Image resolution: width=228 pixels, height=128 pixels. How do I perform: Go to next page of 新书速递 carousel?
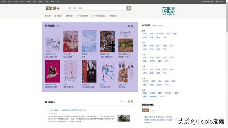(x=132, y=26)
